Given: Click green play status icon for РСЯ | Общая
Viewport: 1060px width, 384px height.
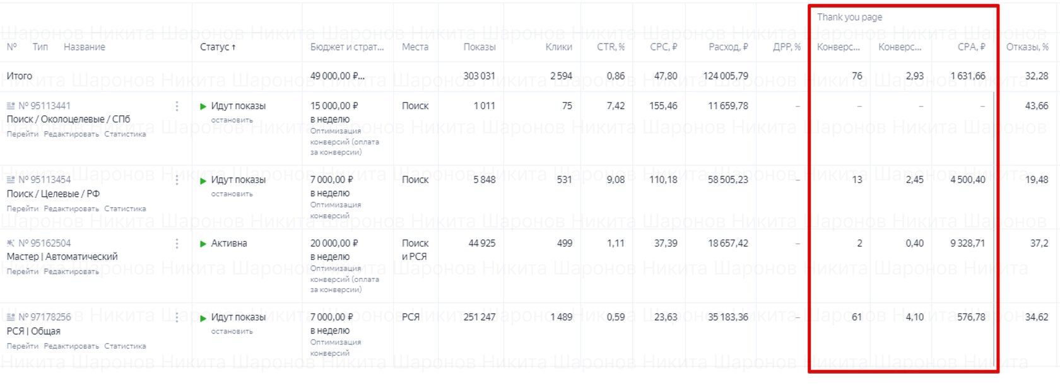Looking at the screenshot, I should (x=203, y=318).
